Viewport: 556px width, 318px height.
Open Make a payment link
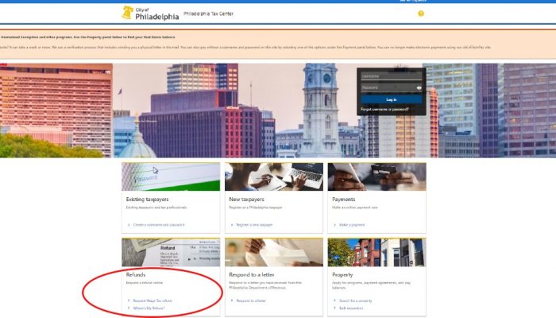[352, 225]
